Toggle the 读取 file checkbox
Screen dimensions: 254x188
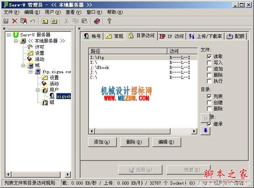[x=209, y=57]
